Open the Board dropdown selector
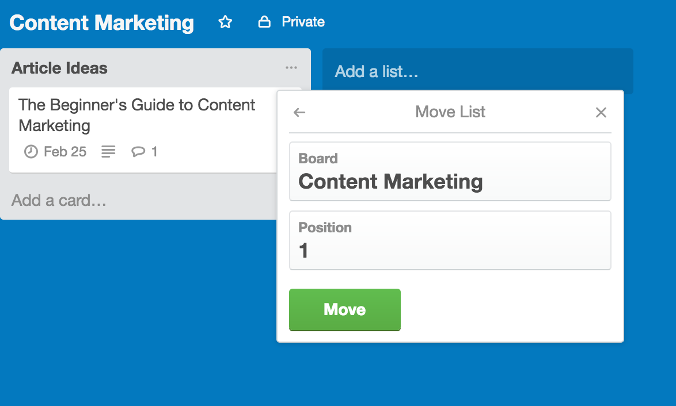The height and width of the screenshot is (406, 676). click(x=450, y=171)
